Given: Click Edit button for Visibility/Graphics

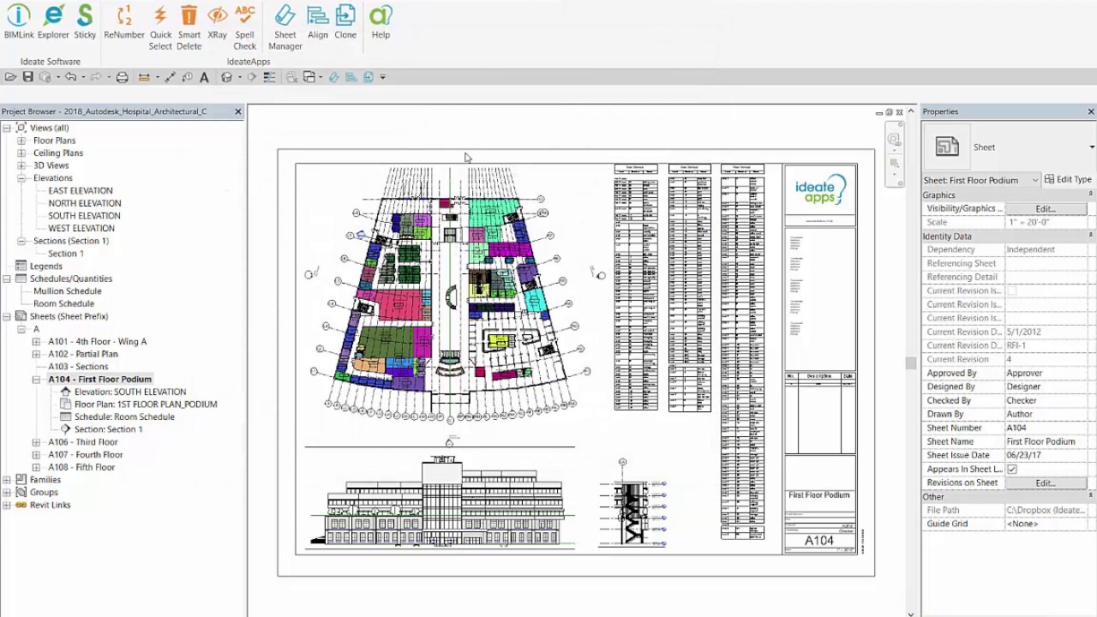Looking at the screenshot, I should (x=1046, y=208).
